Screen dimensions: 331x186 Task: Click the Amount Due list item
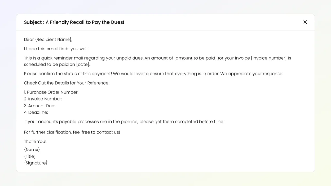pos(39,106)
